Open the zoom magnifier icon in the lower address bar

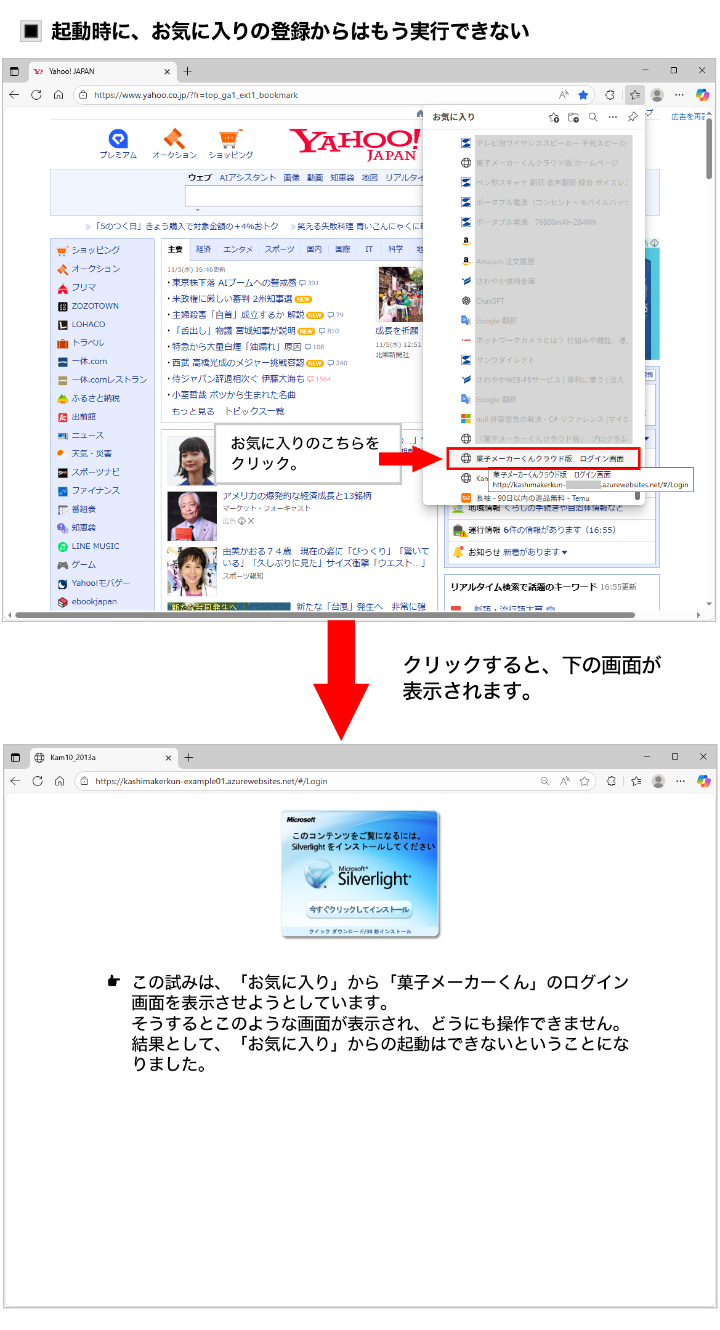[x=545, y=781]
